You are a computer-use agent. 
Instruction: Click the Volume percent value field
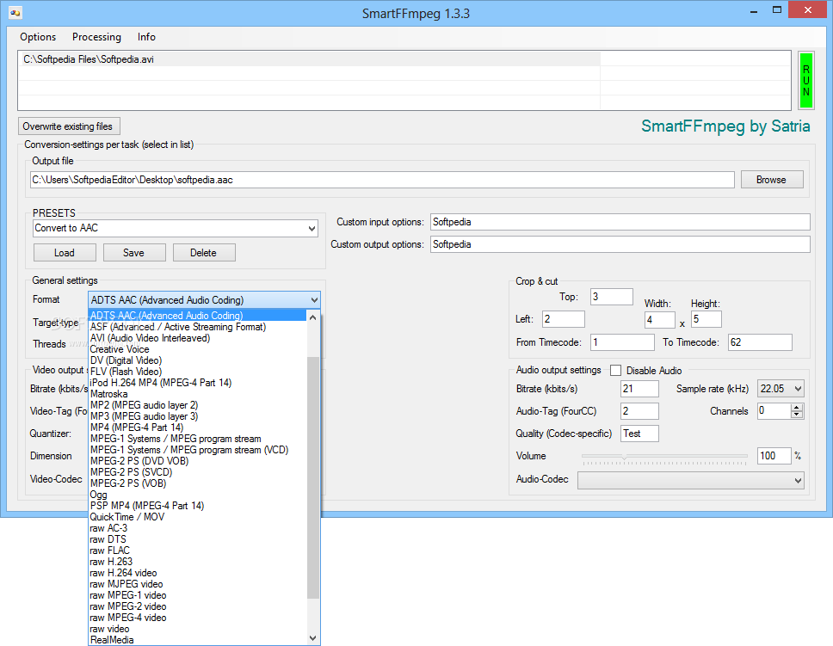click(774, 456)
